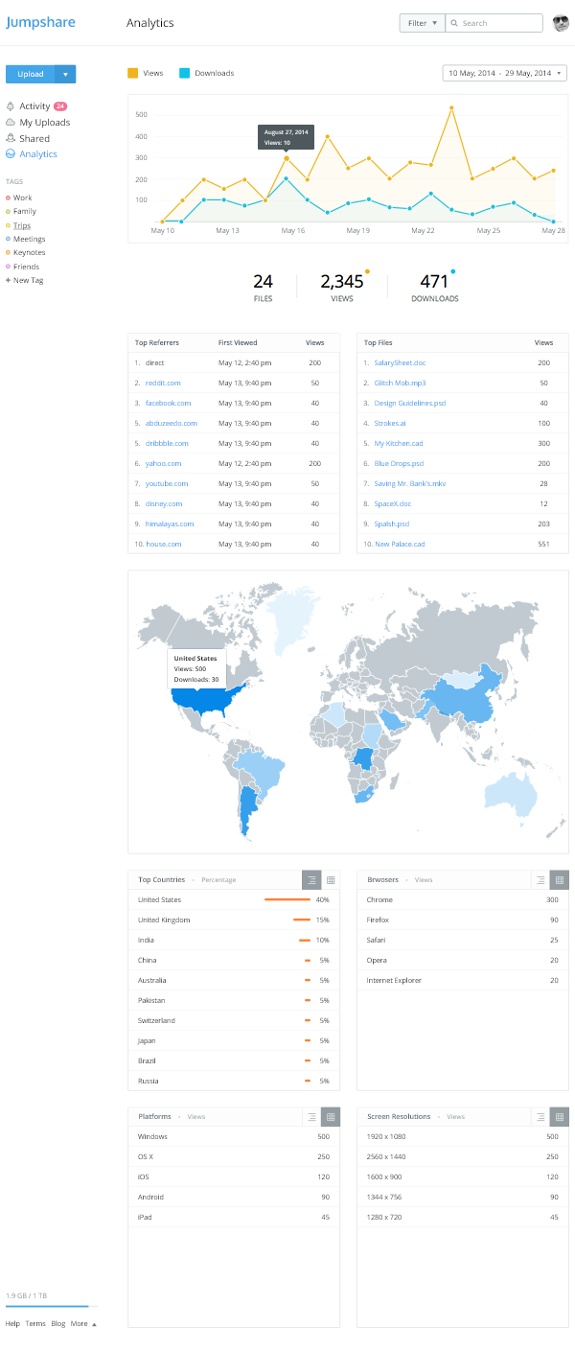Switch the Platforms panel to grid view
The width and height of the screenshot is (575, 1351).
point(331,1116)
